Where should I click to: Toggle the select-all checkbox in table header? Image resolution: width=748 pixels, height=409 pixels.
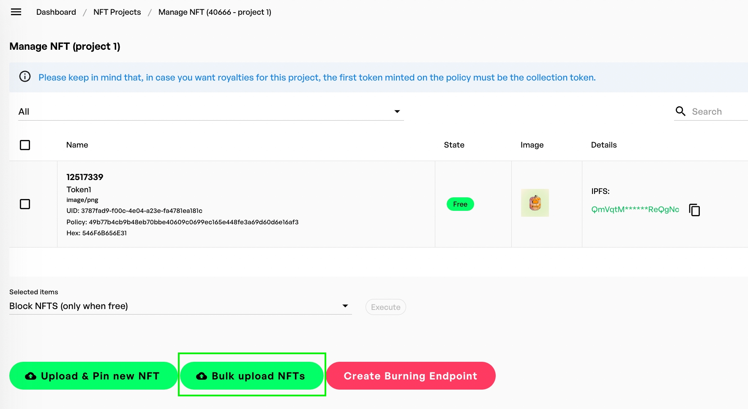coord(25,145)
